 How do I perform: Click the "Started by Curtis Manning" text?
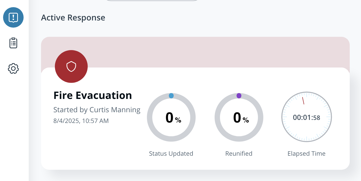[97, 110]
